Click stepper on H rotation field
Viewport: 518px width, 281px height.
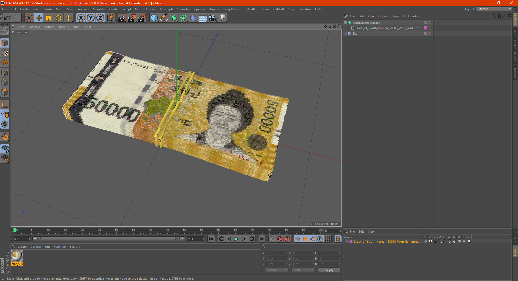(x=339, y=253)
